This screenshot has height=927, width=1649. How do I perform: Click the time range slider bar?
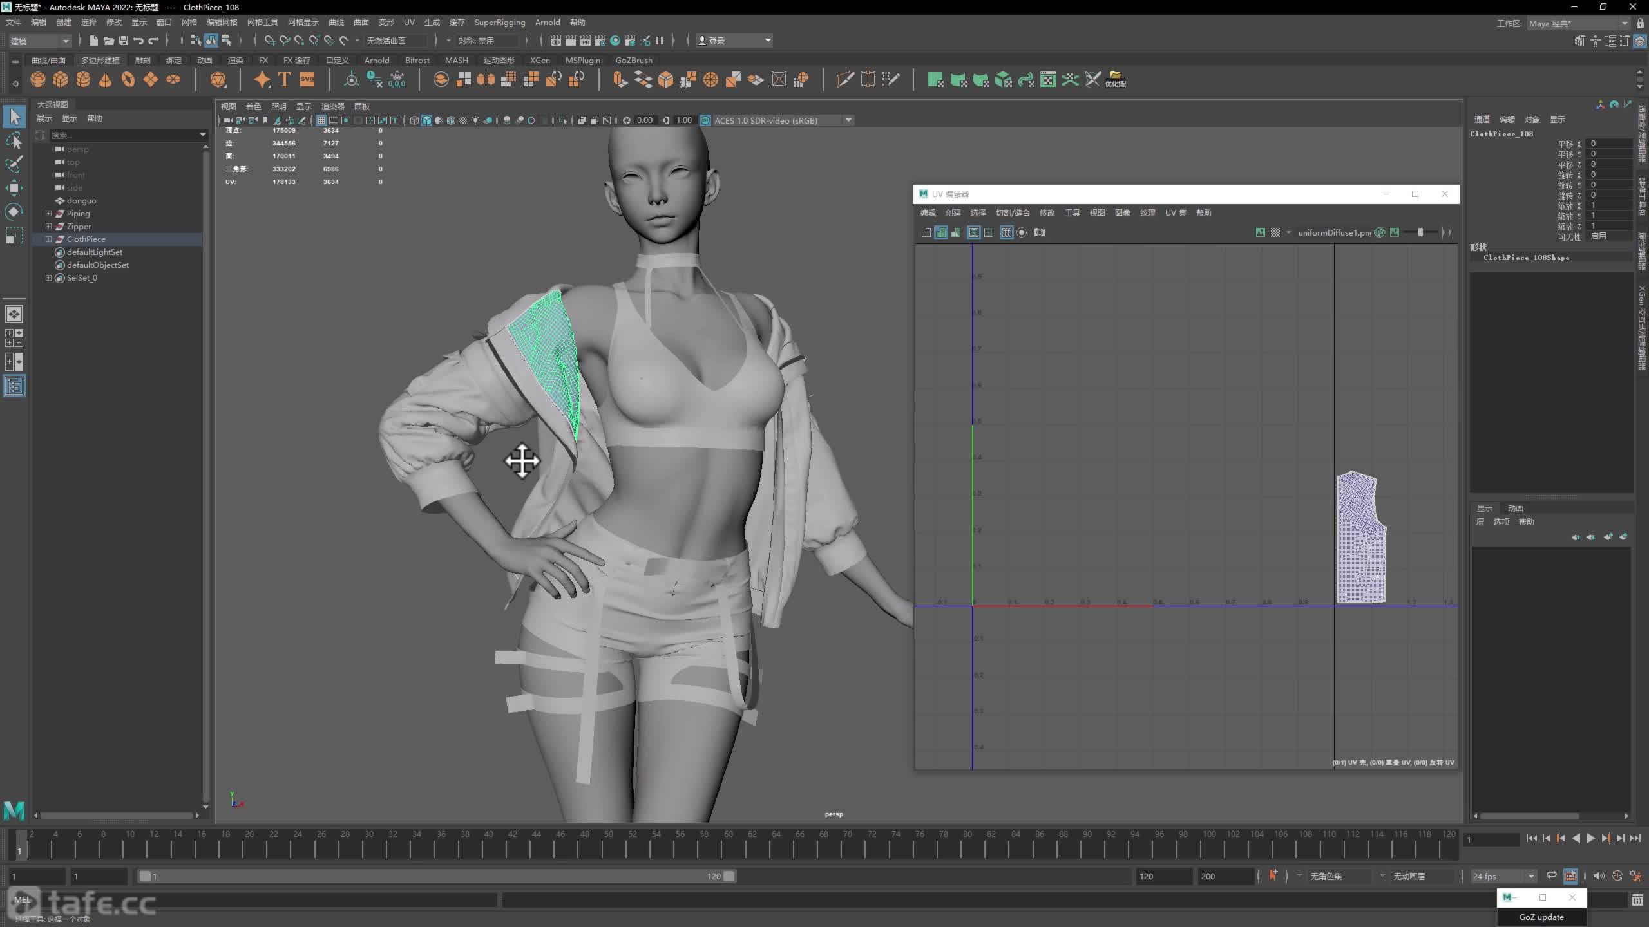(x=436, y=876)
